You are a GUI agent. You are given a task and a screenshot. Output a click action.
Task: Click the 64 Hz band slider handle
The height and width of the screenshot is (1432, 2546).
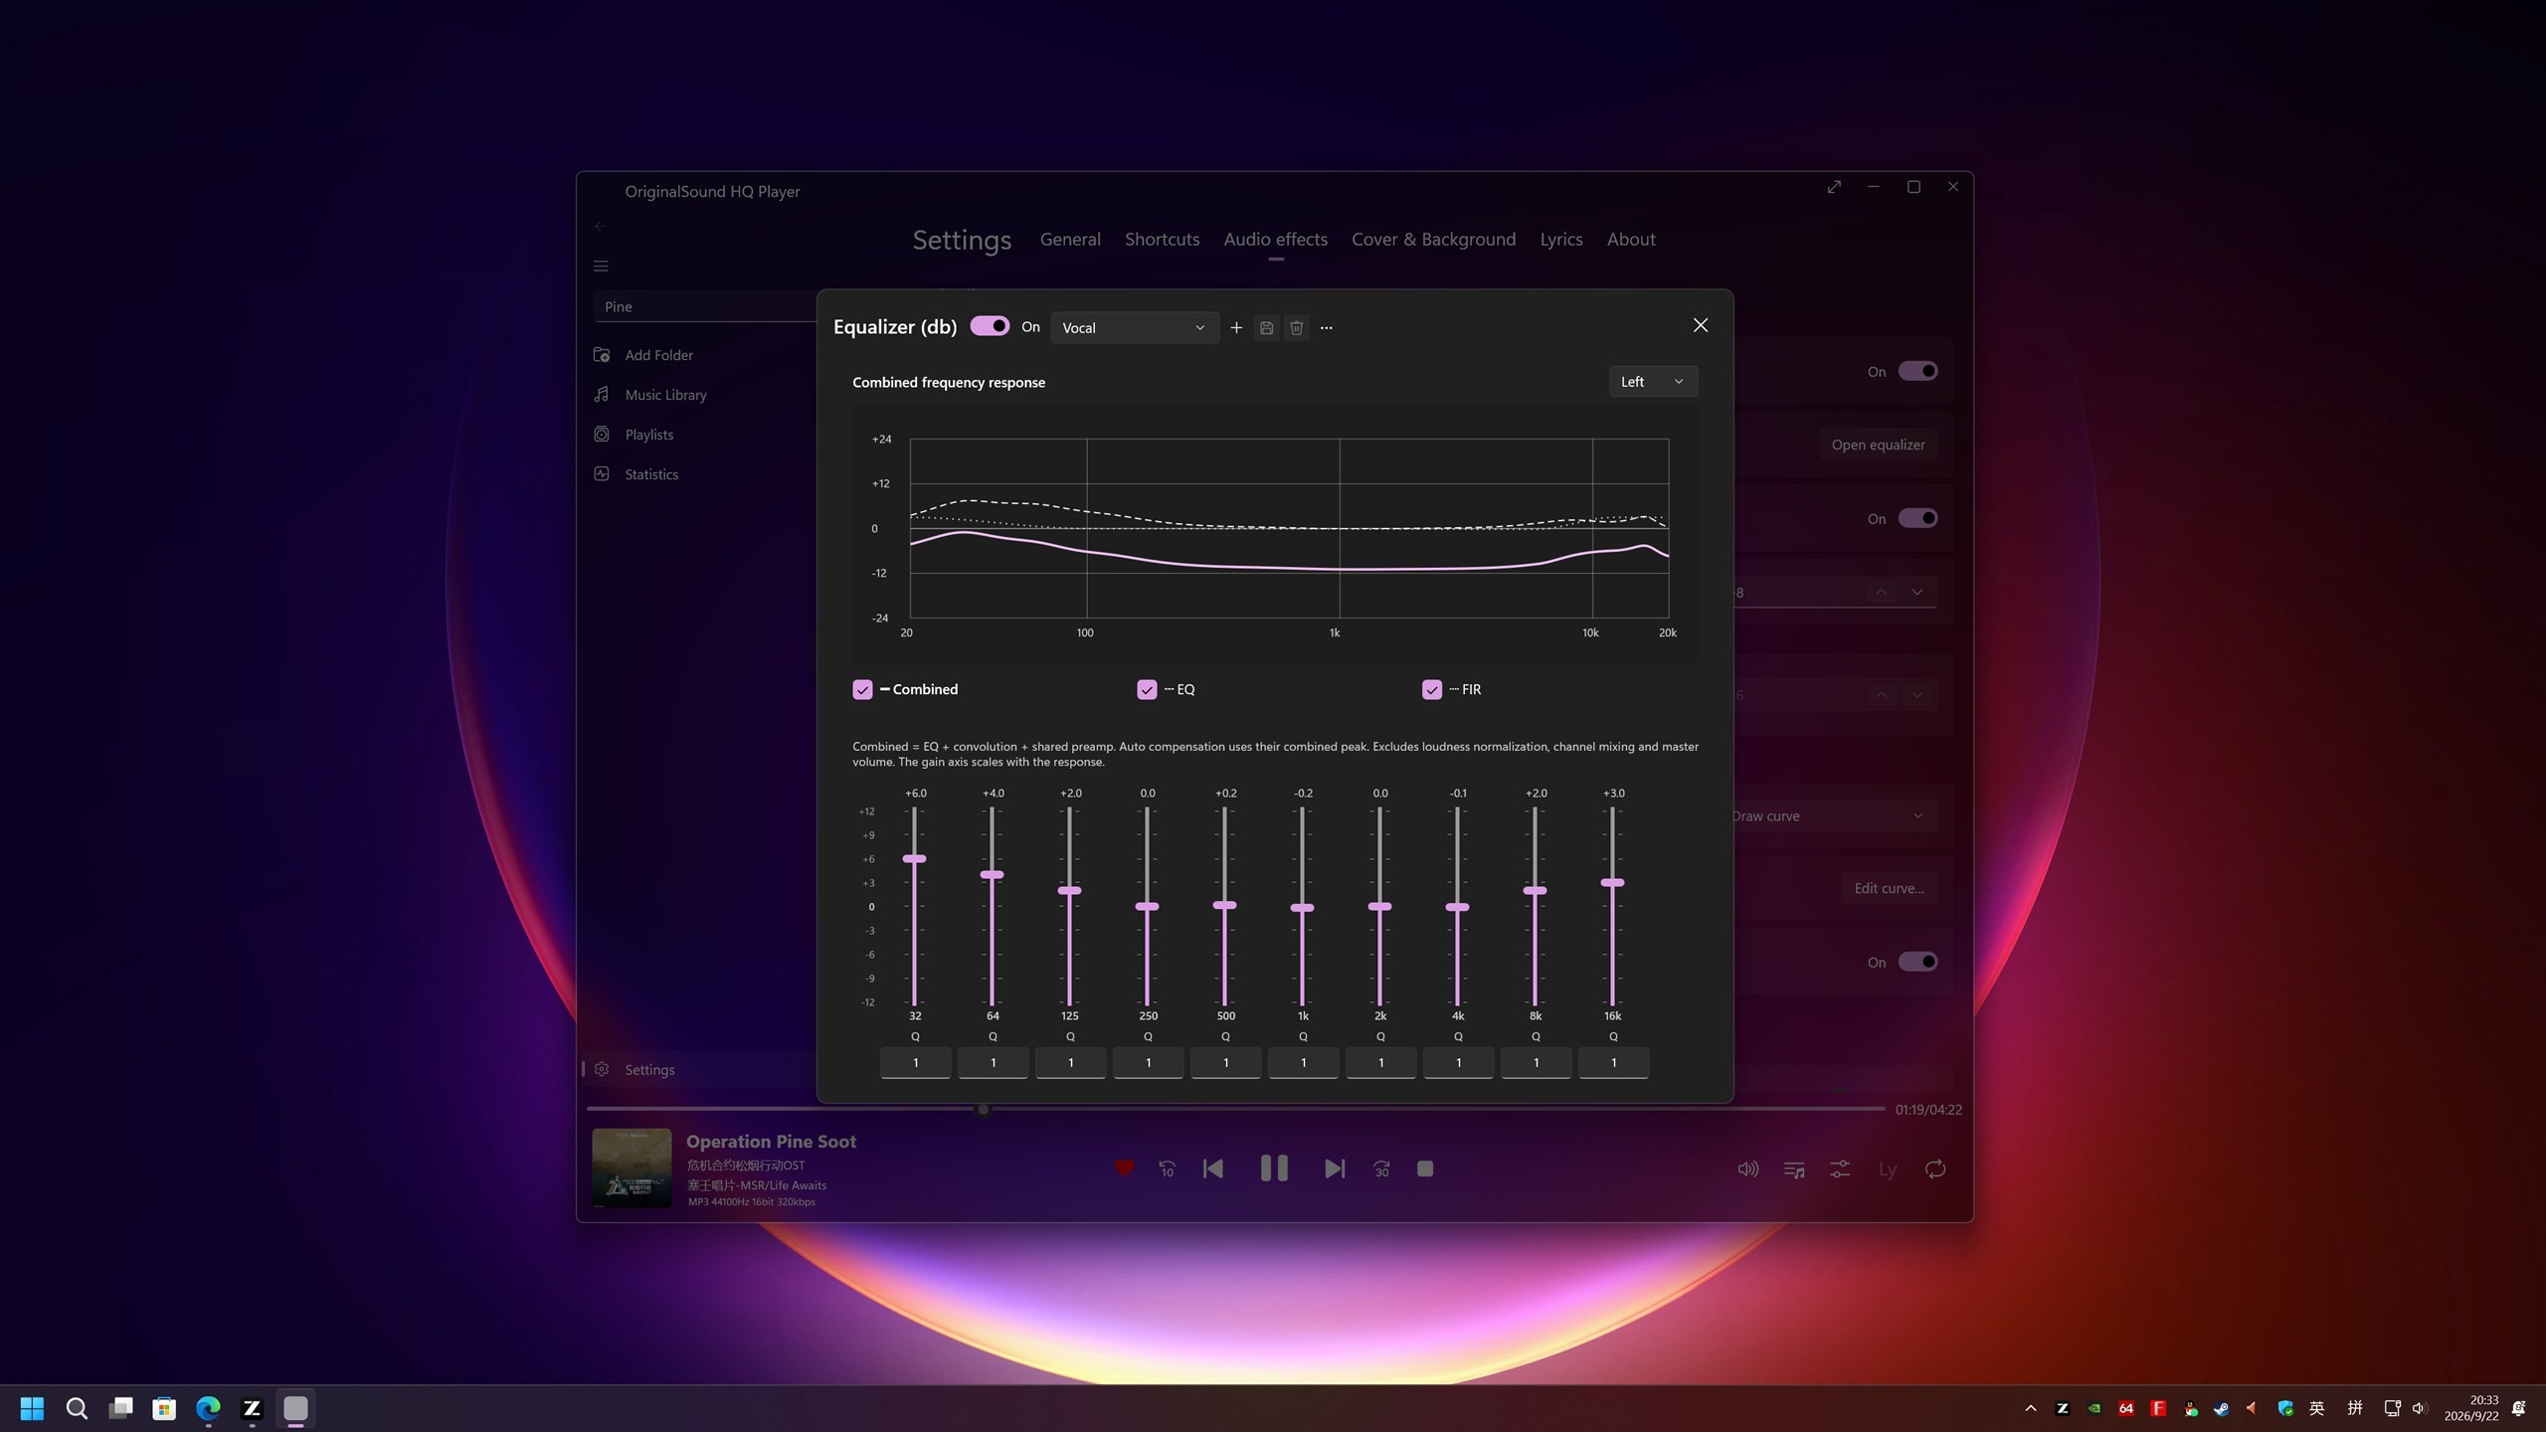click(x=993, y=874)
